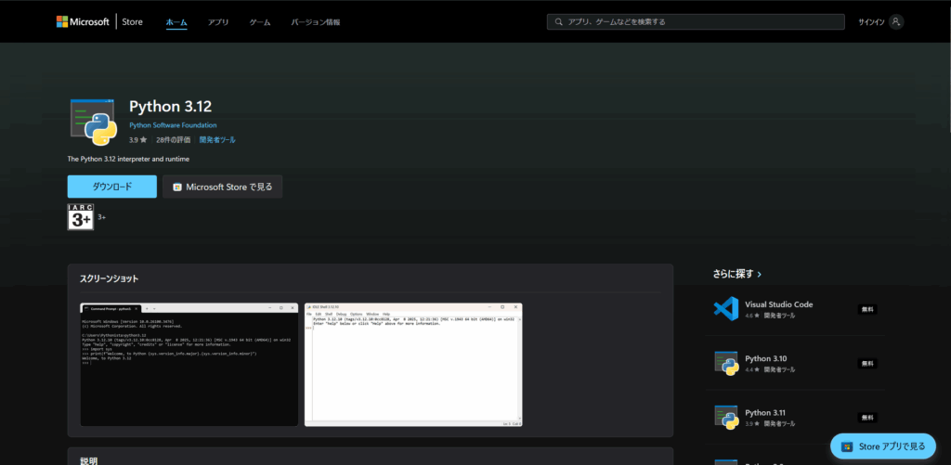The height and width of the screenshot is (465, 951).
Task: Open the Python 3.11 listing title
Action: [x=765, y=412]
